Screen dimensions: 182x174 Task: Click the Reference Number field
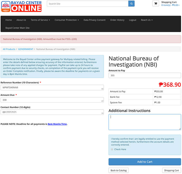pyautogui.click(x=52, y=88)
